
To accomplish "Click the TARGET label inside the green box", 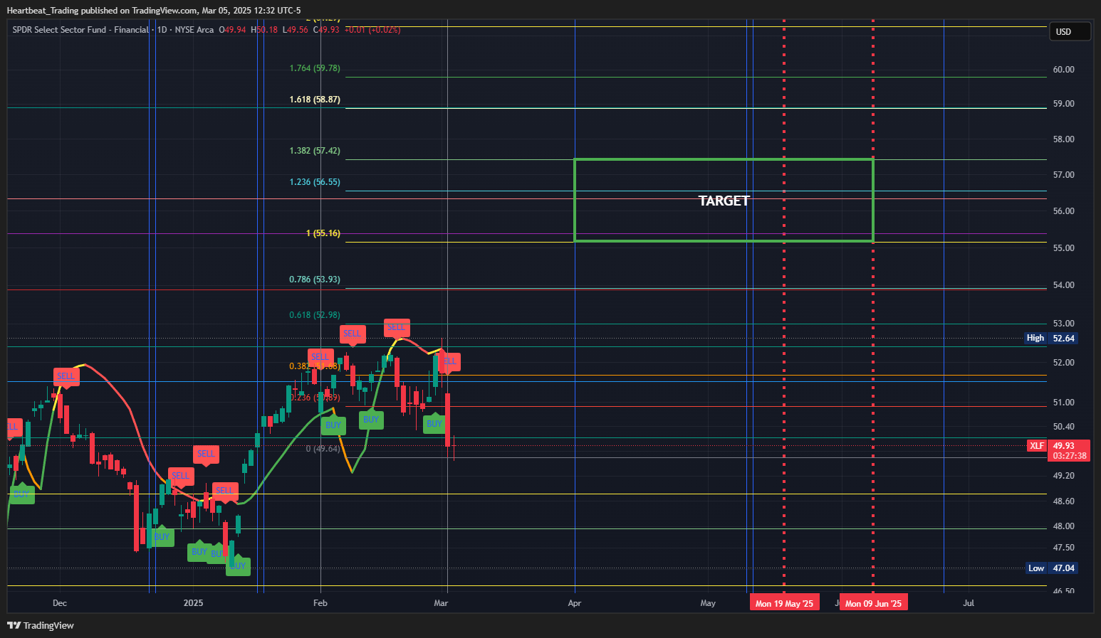I will pos(724,201).
